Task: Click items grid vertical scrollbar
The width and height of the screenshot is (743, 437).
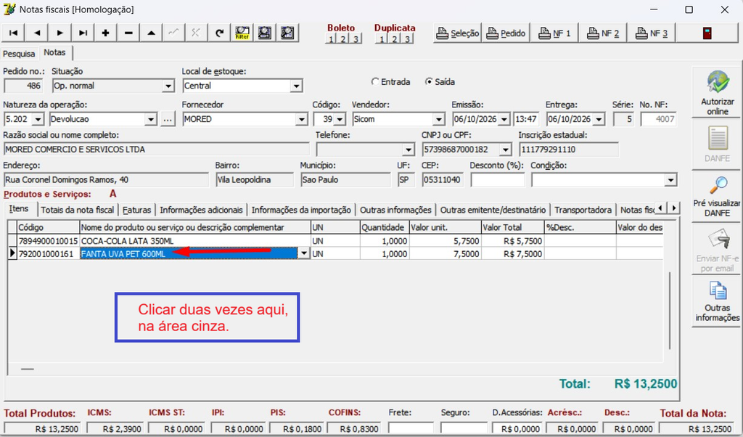Action: [670, 311]
